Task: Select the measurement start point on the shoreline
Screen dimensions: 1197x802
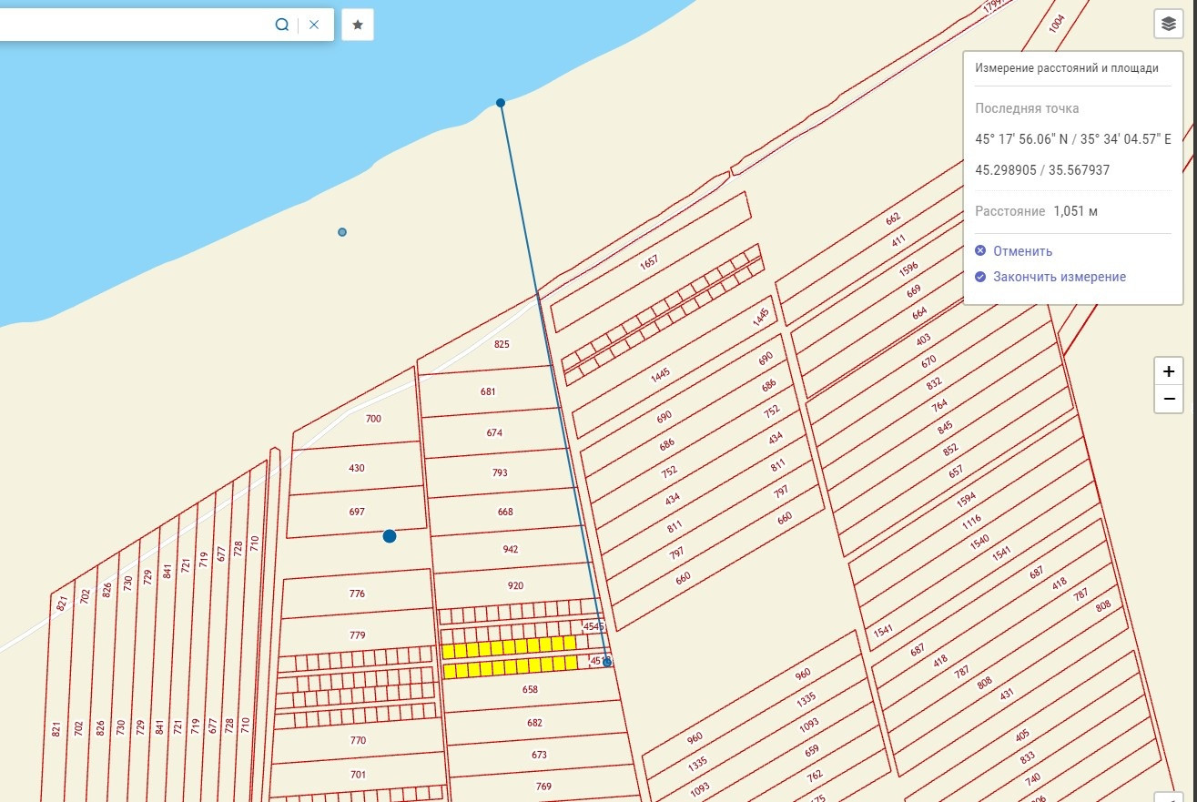Action: pos(501,103)
